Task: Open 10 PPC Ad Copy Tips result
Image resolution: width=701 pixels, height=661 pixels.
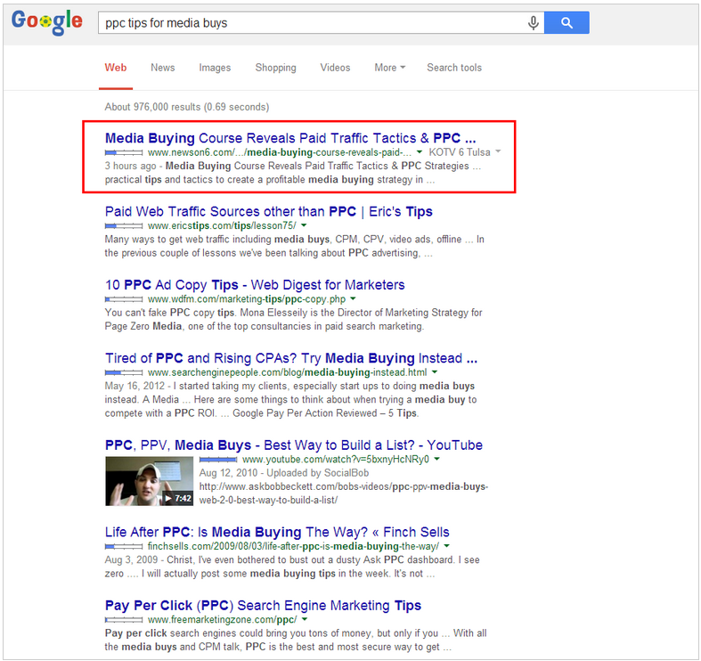Action: point(255,284)
